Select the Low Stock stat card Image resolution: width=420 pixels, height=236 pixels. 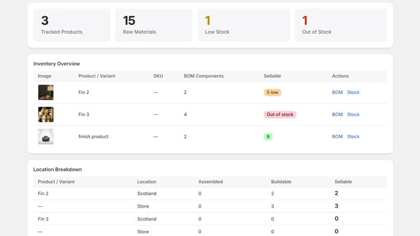coord(244,25)
